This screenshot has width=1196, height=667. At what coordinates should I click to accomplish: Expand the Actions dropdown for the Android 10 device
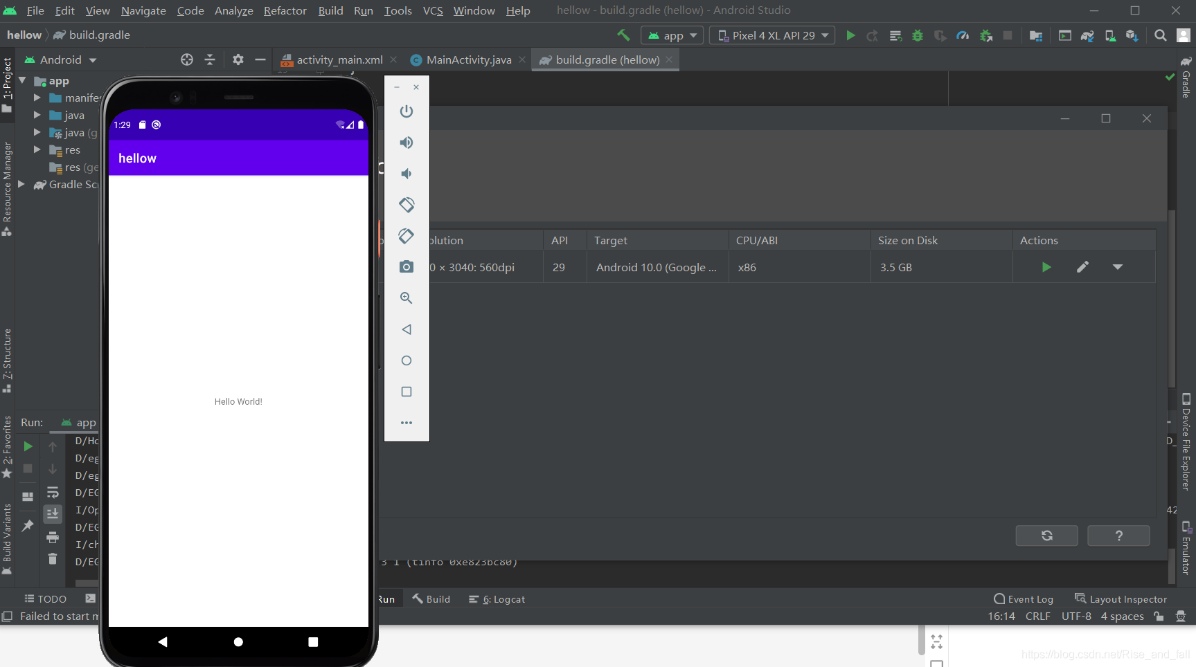pyautogui.click(x=1118, y=267)
